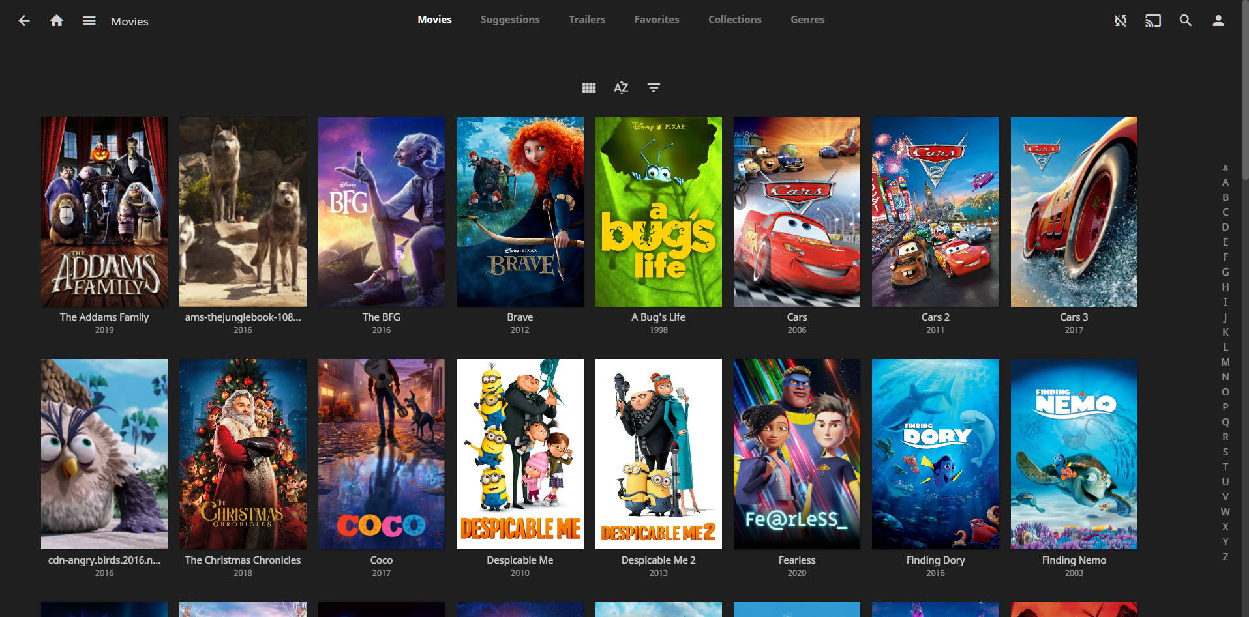This screenshot has width=1249, height=617.
Task: Open the Coco movie poster
Action: click(381, 454)
